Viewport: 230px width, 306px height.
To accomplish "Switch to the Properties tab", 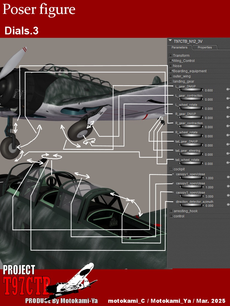I will [x=205, y=48].
